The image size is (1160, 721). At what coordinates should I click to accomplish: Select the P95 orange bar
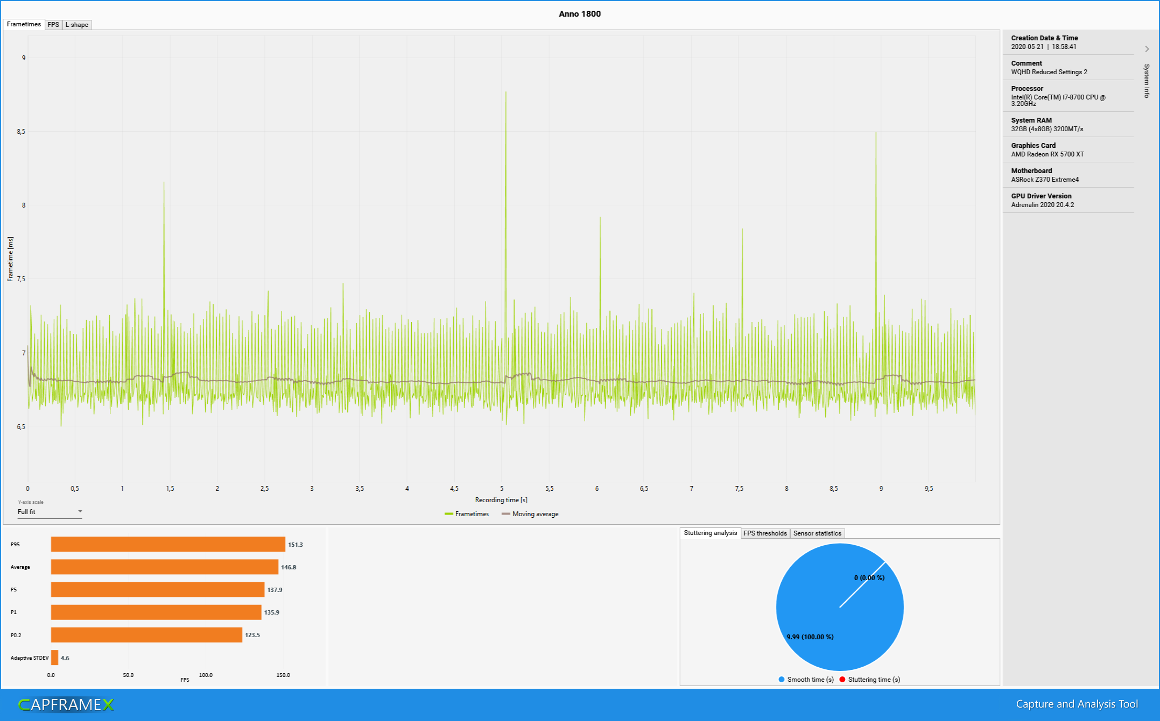(168, 544)
